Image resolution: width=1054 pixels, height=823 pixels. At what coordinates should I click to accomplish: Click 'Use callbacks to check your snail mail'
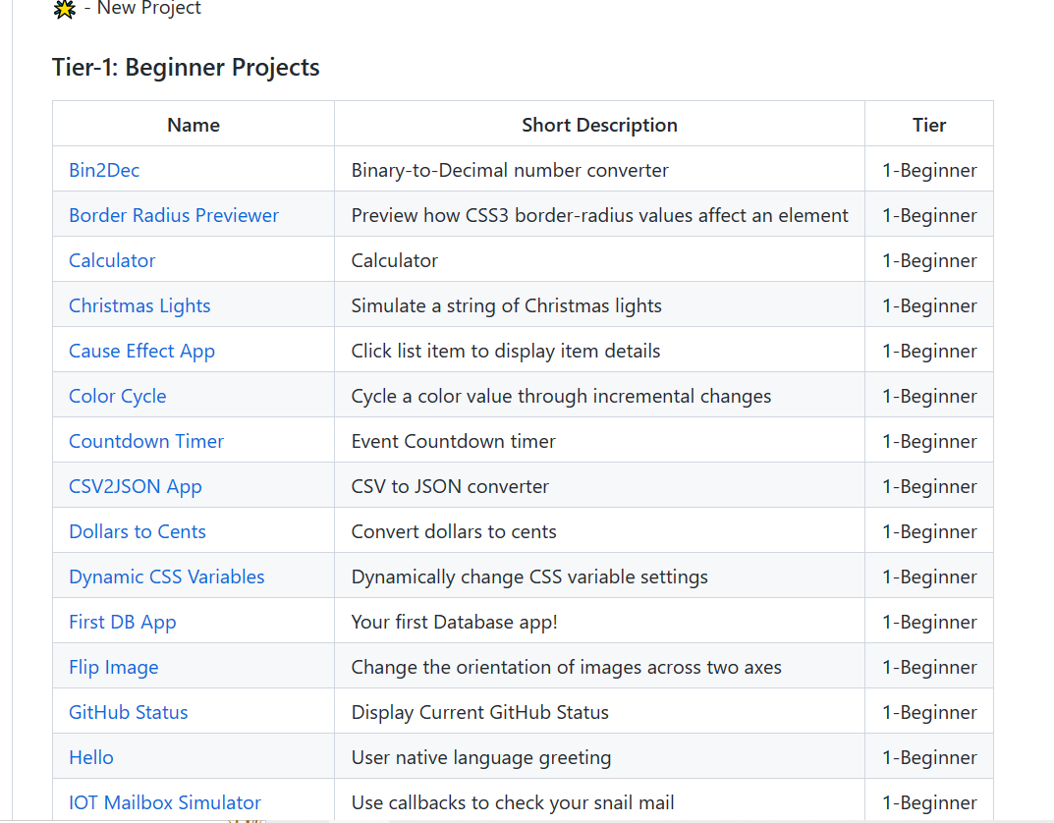click(x=512, y=802)
